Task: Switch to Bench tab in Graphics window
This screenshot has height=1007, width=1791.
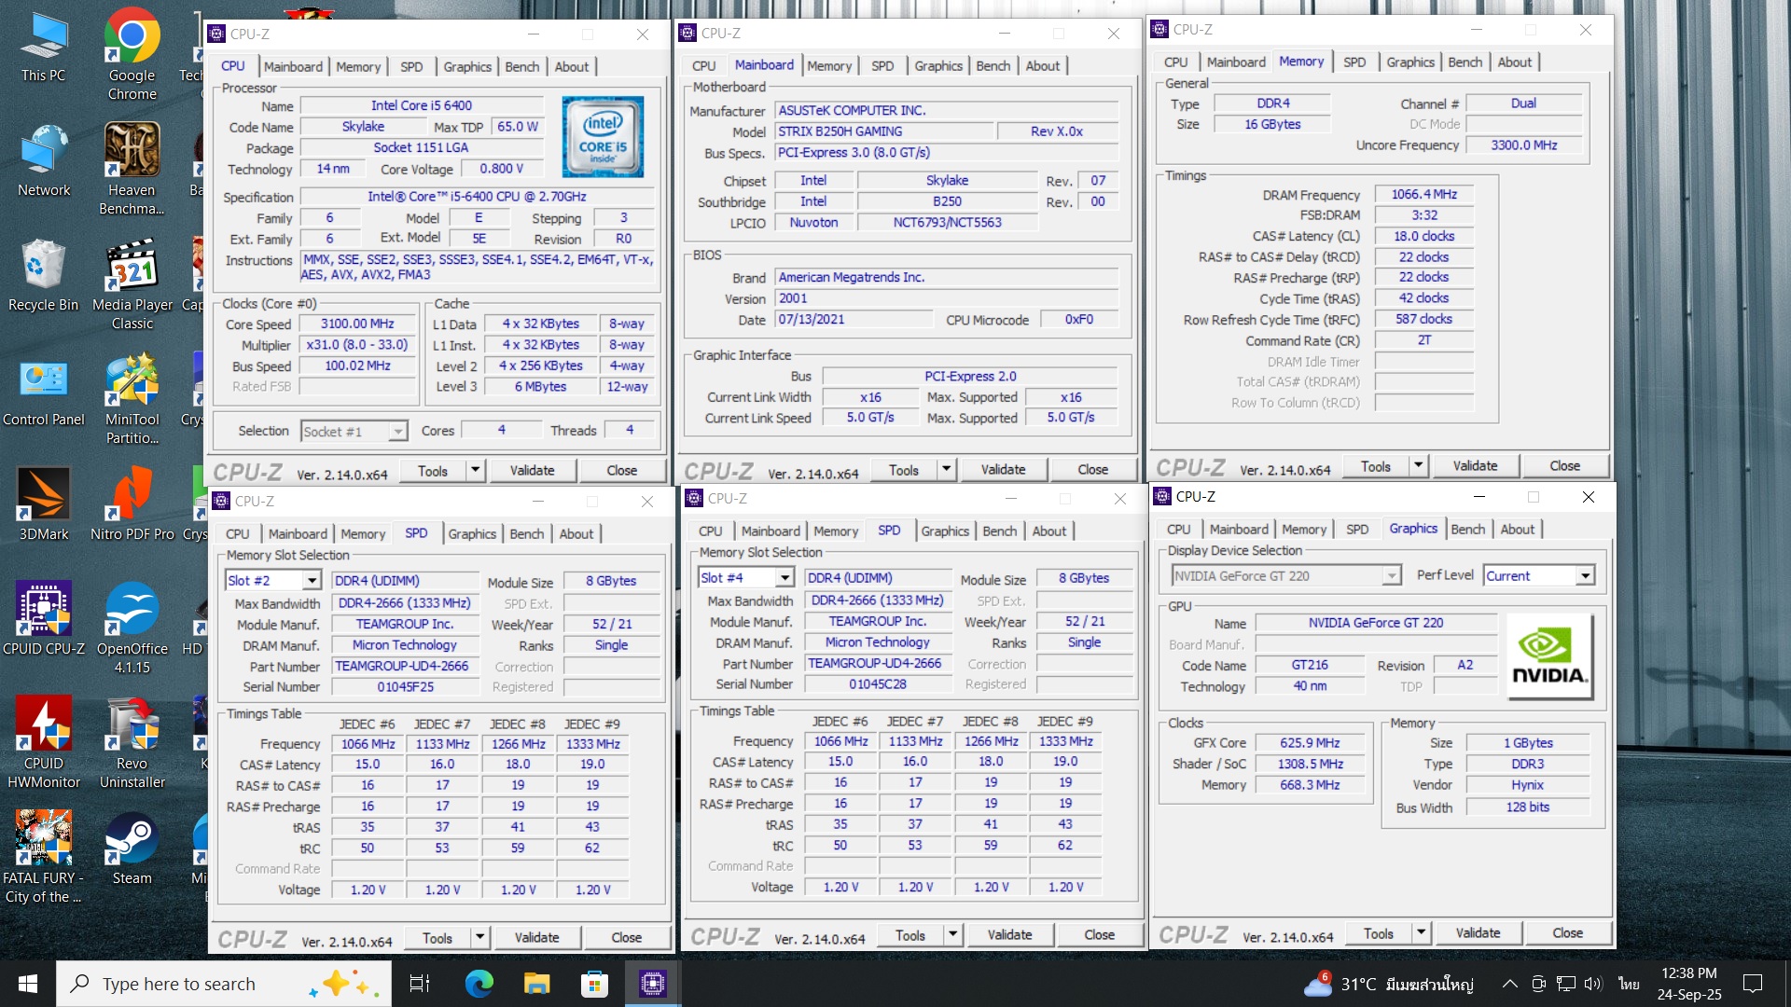Action: click(x=1467, y=530)
